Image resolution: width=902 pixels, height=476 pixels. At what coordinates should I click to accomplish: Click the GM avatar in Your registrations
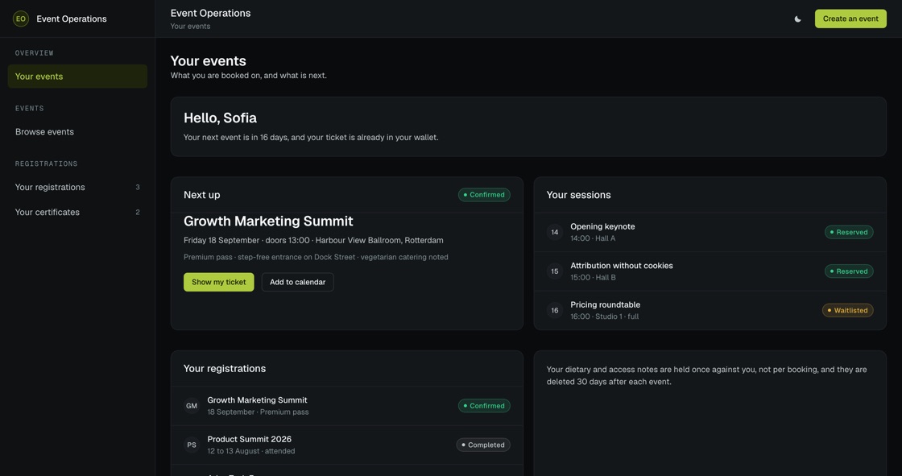point(192,406)
